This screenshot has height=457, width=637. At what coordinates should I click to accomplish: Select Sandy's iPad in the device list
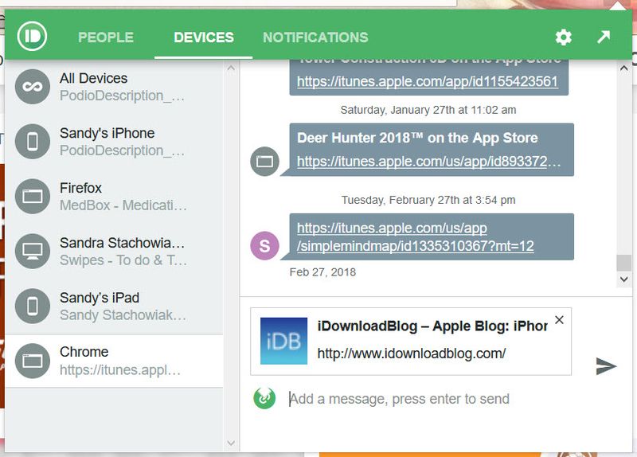click(114, 306)
